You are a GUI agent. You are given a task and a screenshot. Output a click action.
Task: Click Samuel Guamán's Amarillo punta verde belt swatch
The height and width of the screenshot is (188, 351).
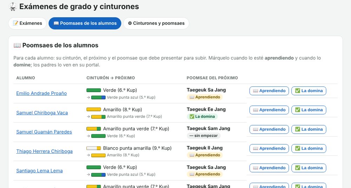coord(94,129)
